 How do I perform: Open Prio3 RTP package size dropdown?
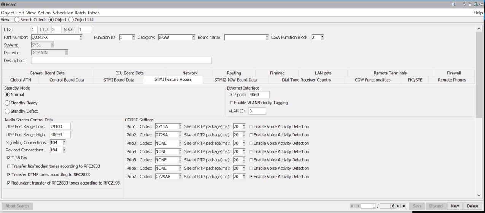[244, 143]
